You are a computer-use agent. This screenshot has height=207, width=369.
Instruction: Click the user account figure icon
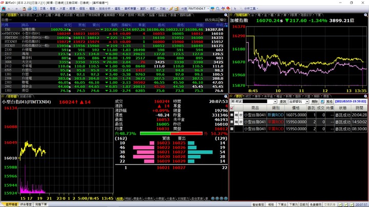[x=24, y=9]
